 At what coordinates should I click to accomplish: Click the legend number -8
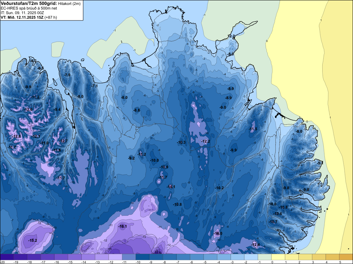(164, 262)
